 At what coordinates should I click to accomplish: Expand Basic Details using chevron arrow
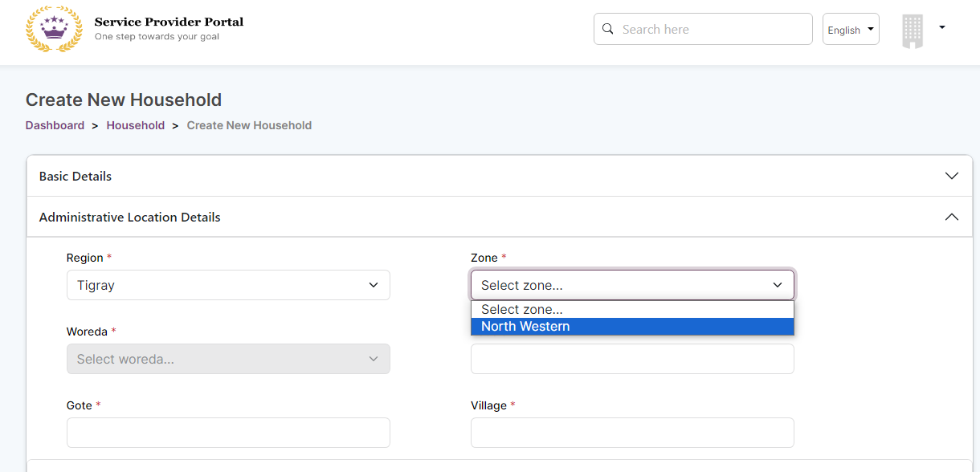952,176
